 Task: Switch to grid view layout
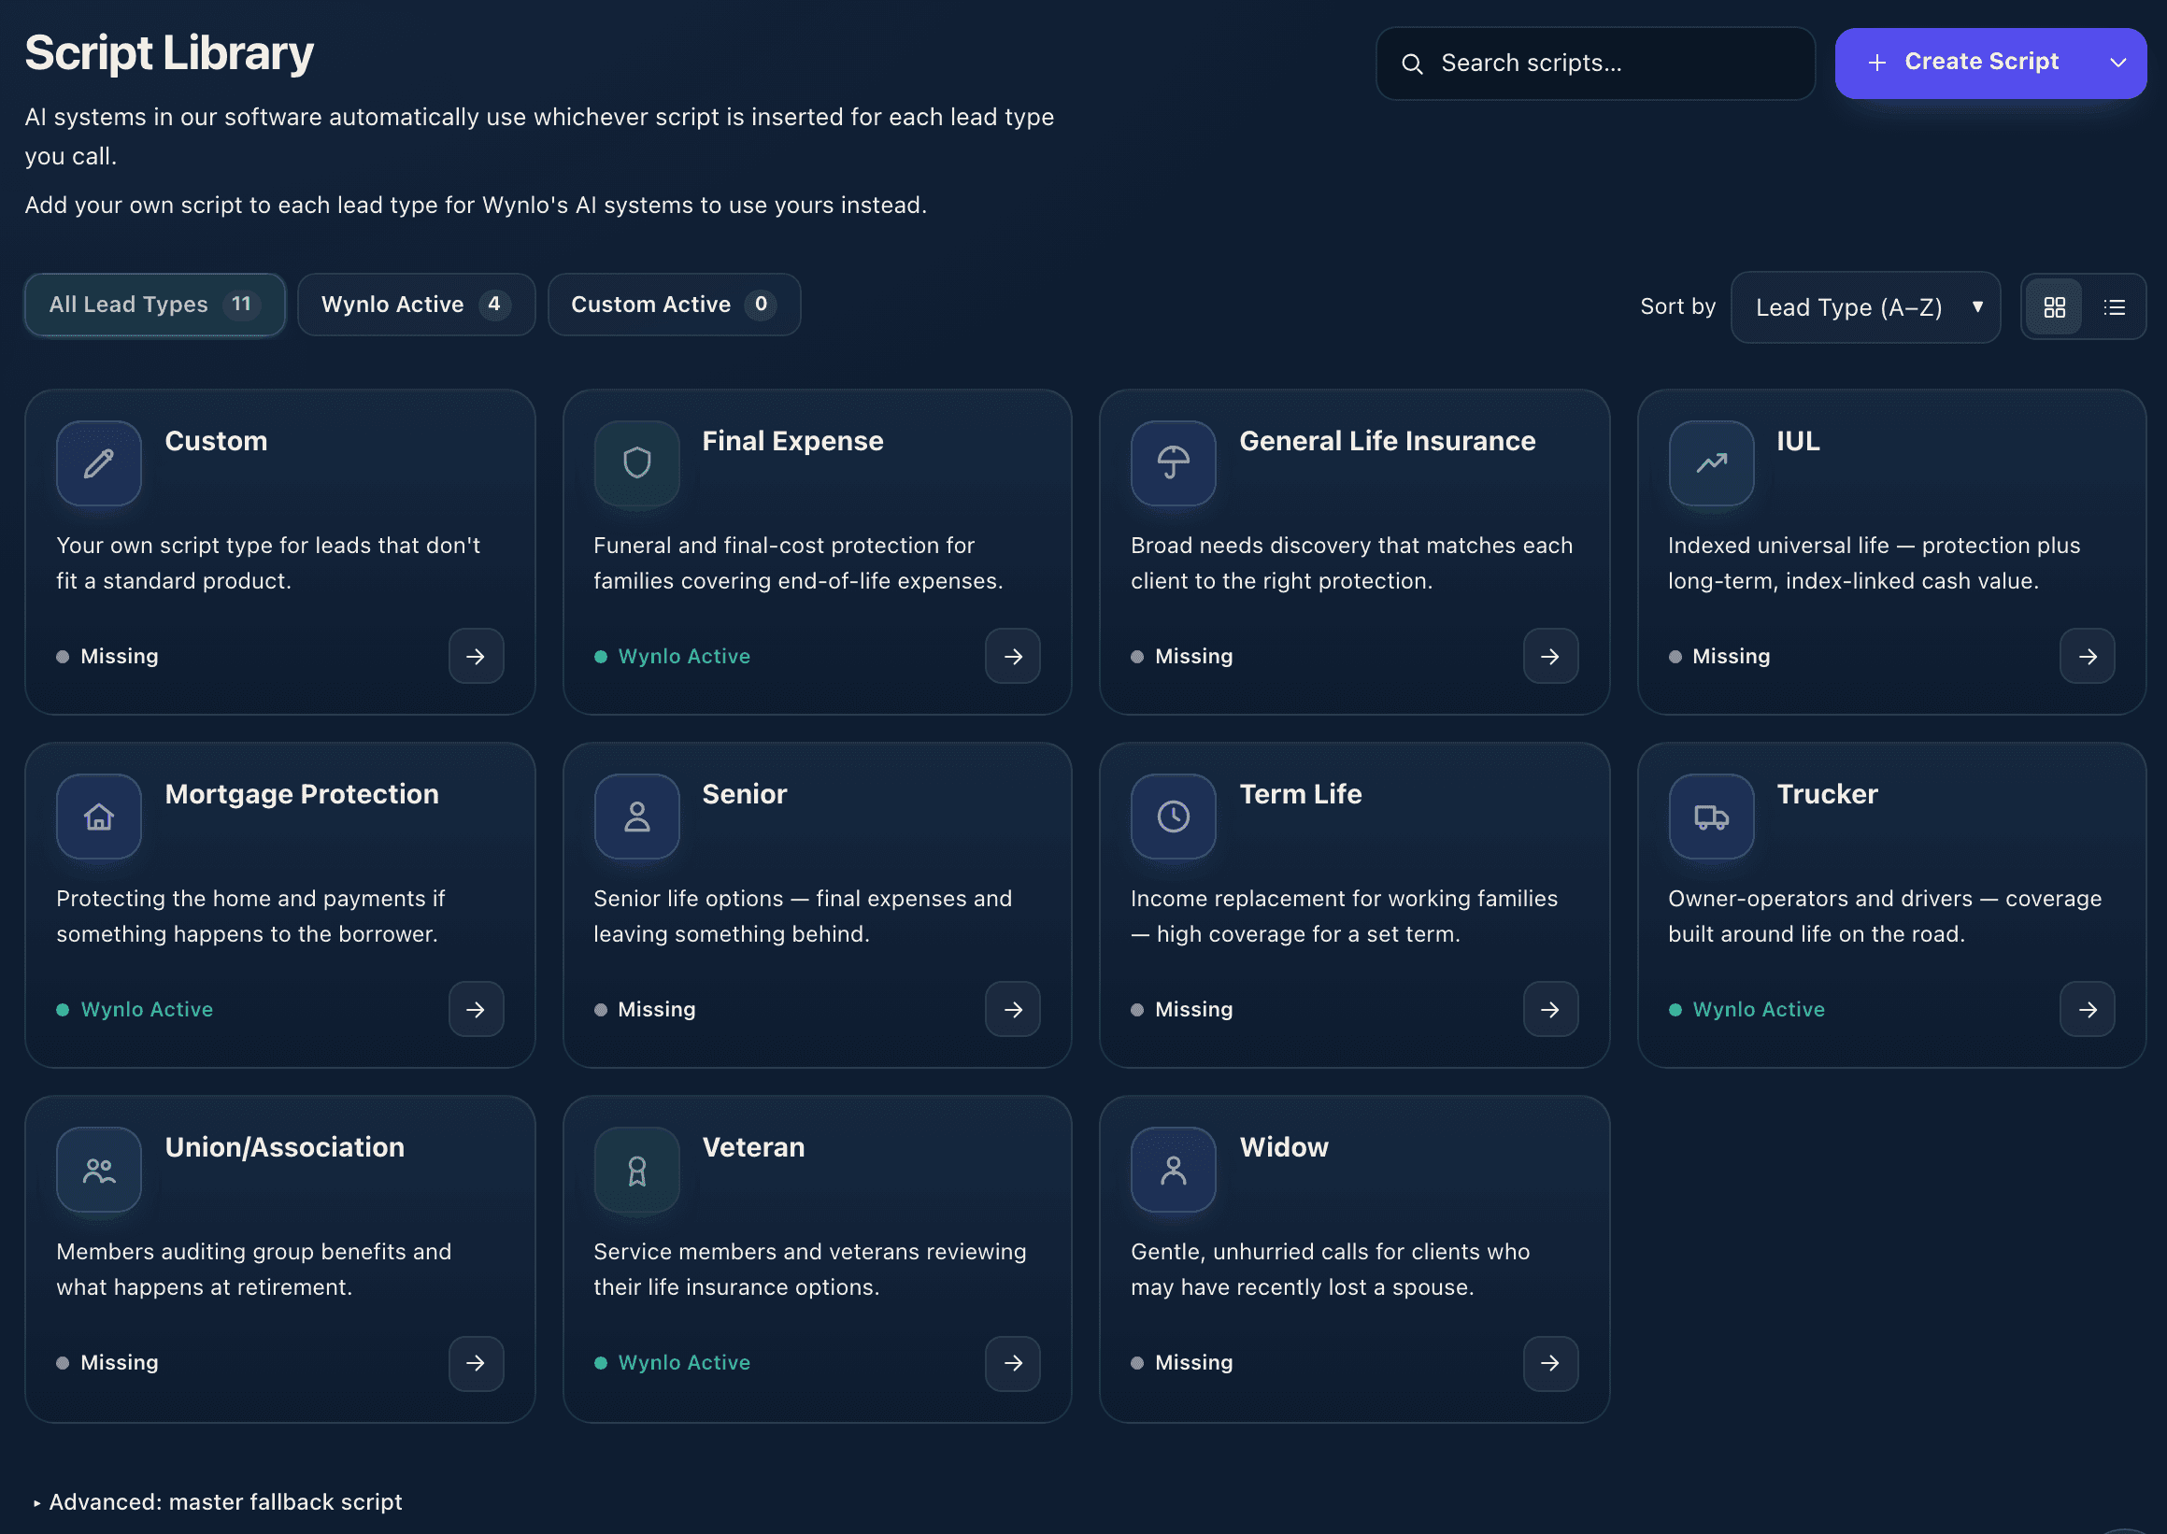2054,307
